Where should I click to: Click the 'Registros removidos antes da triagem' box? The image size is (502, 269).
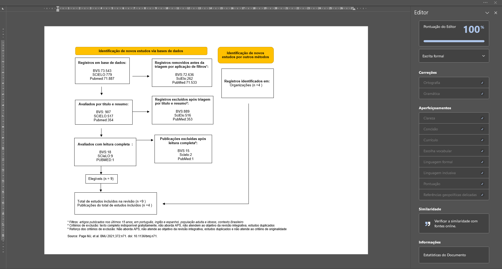pos(182,73)
